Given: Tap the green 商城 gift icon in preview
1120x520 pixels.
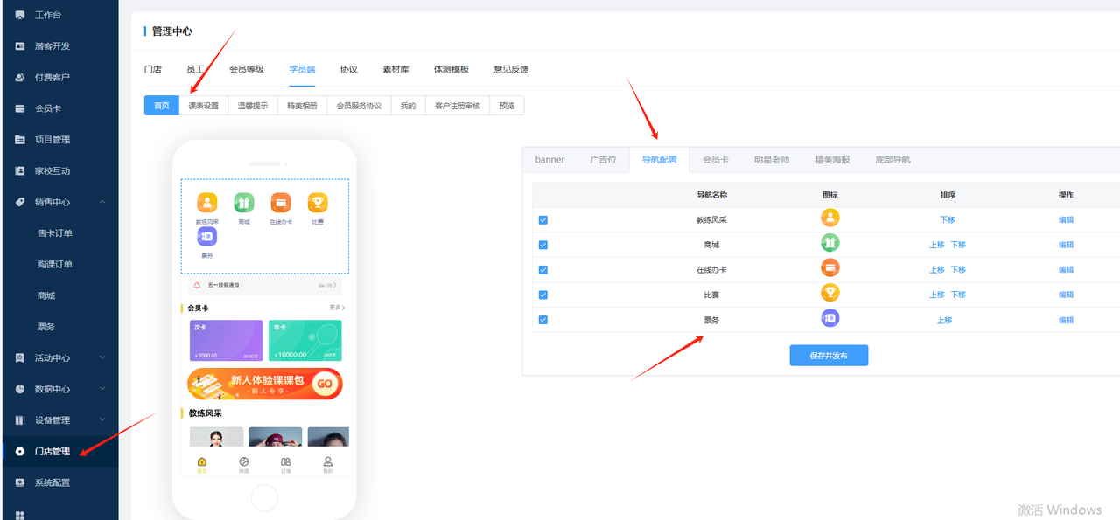Looking at the screenshot, I should (244, 203).
